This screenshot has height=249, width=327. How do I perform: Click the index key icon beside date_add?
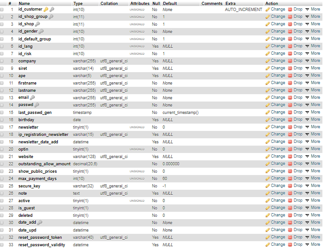39,222
